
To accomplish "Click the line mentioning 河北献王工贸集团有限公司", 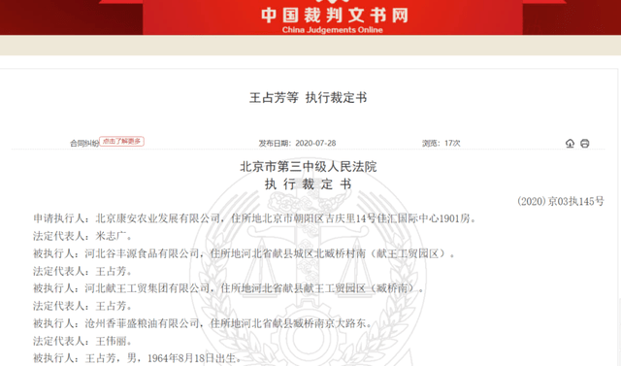I will coord(229,288).
